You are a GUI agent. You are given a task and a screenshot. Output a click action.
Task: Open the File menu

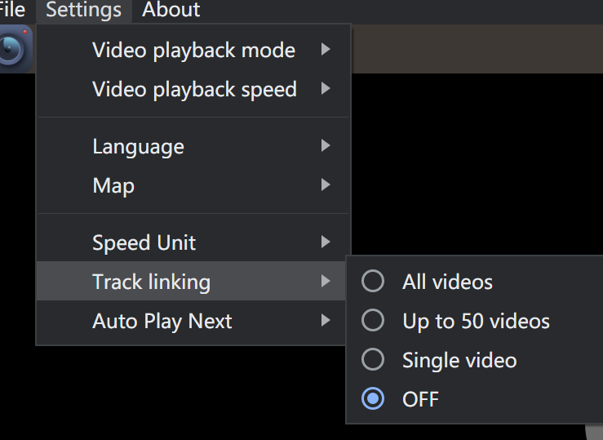tap(11, 9)
